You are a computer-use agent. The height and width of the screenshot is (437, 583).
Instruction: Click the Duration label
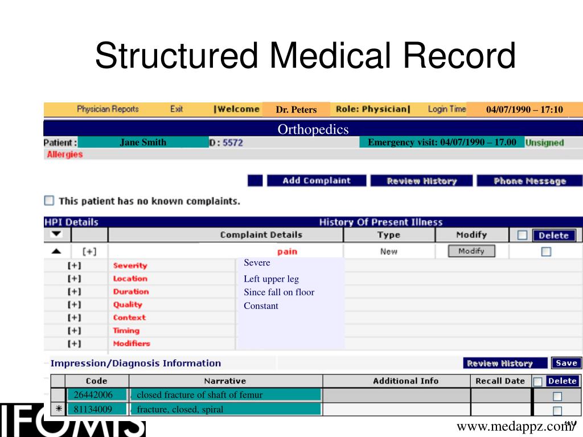[131, 291]
